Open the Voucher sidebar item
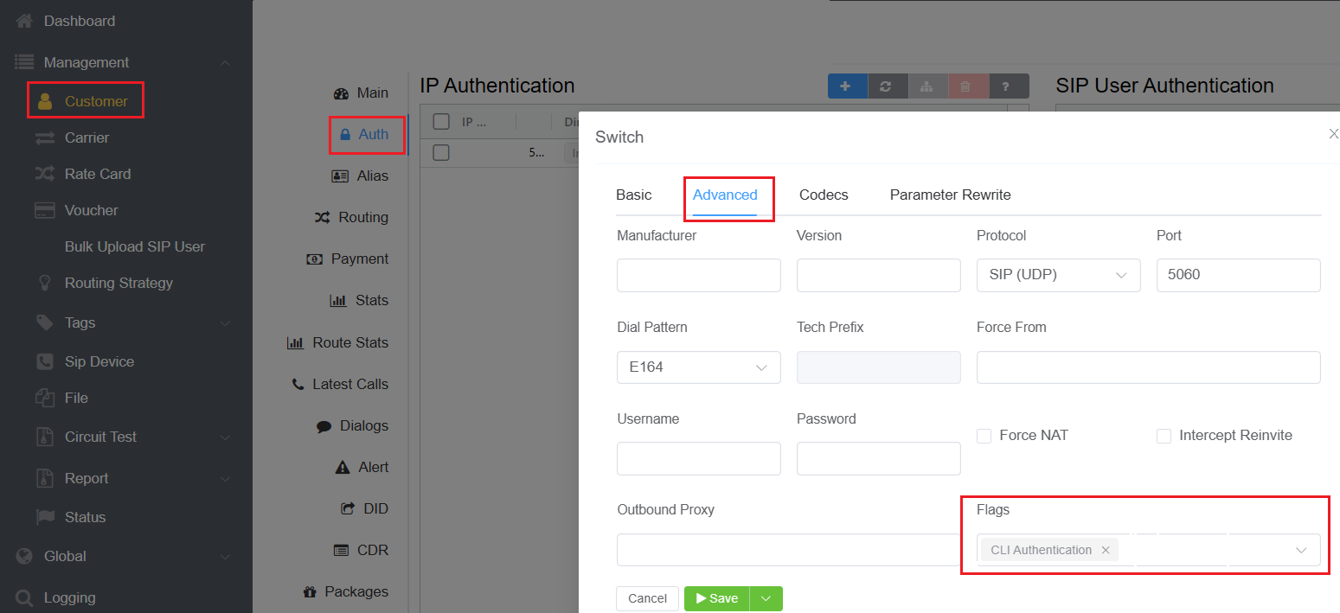1340x613 pixels. tap(91, 210)
